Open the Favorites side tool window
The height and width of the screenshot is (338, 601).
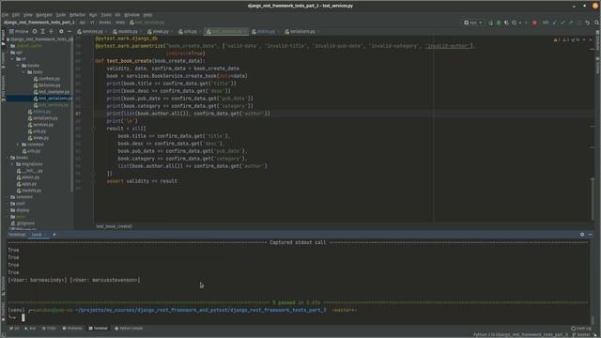tap(3, 312)
